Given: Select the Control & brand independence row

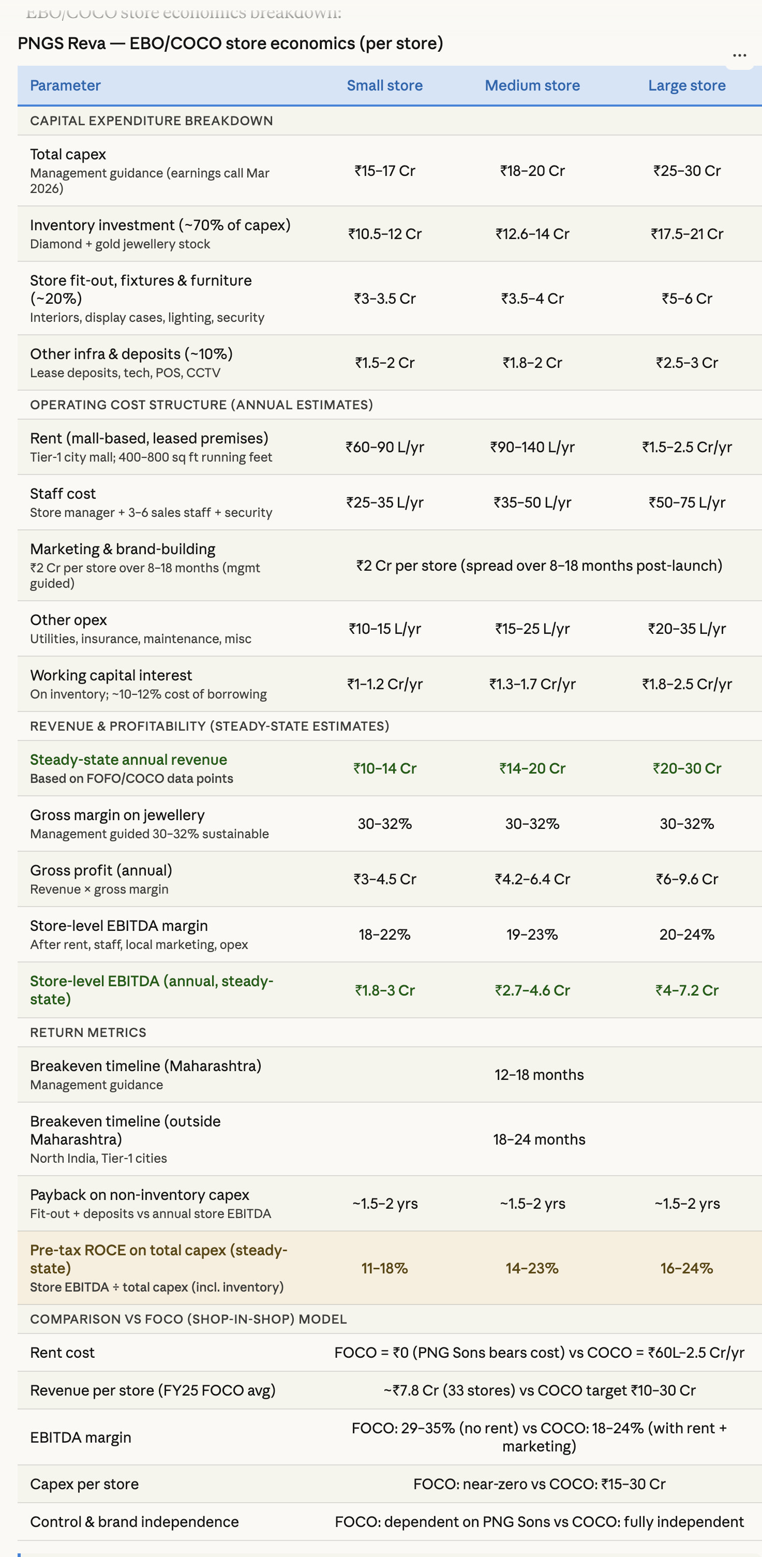Looking at the screenshot, I should click(134, 1521).
